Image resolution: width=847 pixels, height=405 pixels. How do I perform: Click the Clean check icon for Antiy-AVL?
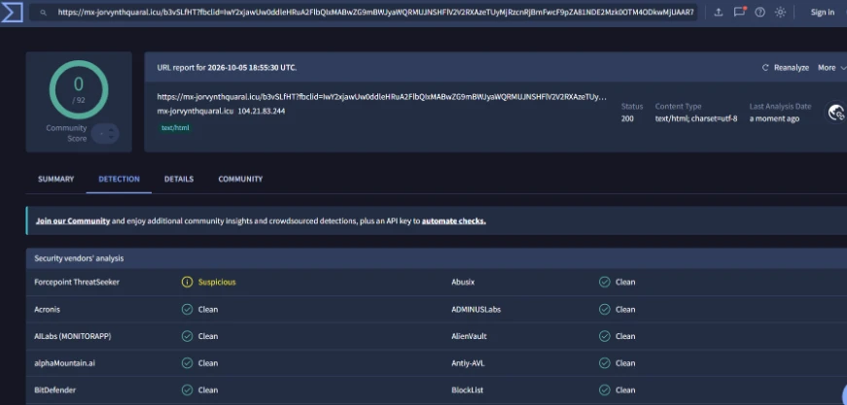[605, 363]
